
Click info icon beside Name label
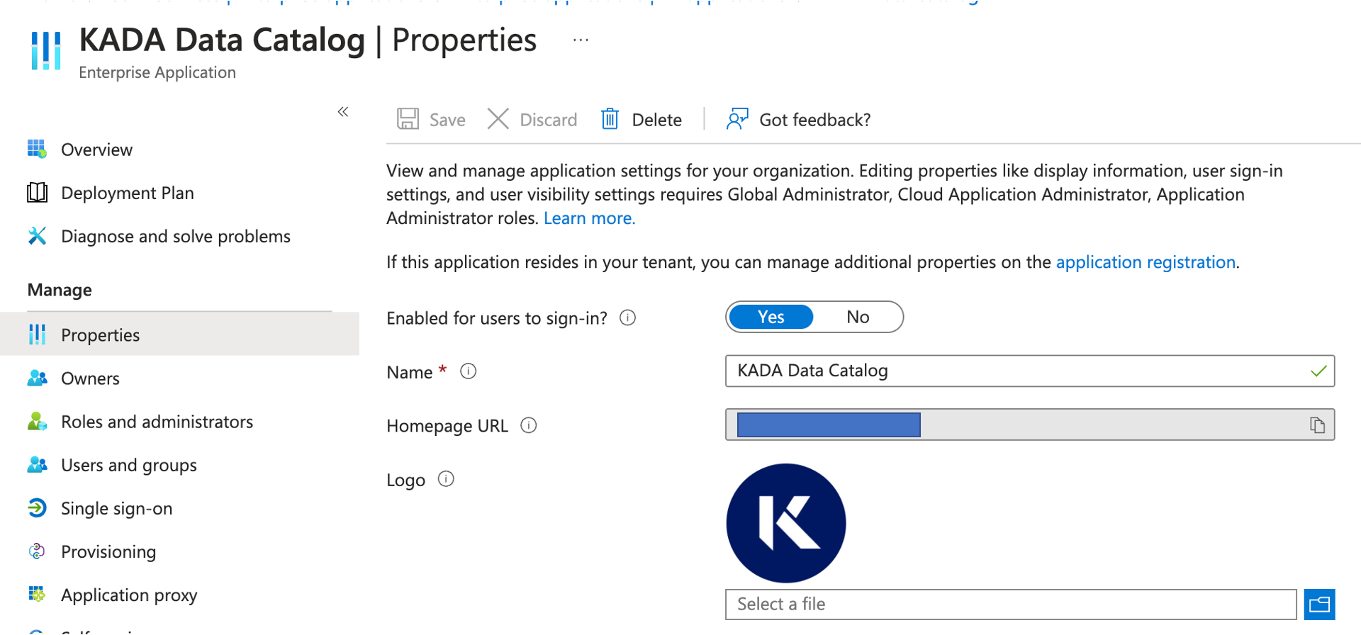click(469, 371)
